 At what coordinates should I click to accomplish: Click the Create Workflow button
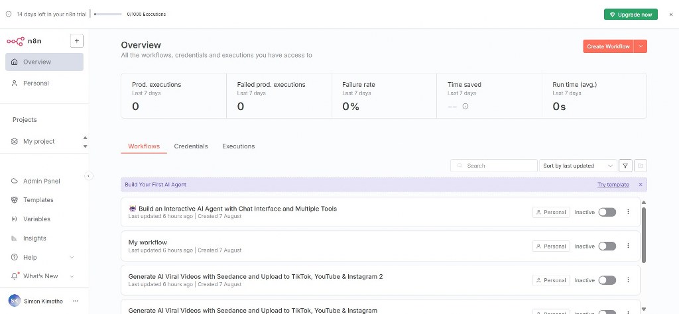[609, 46]
